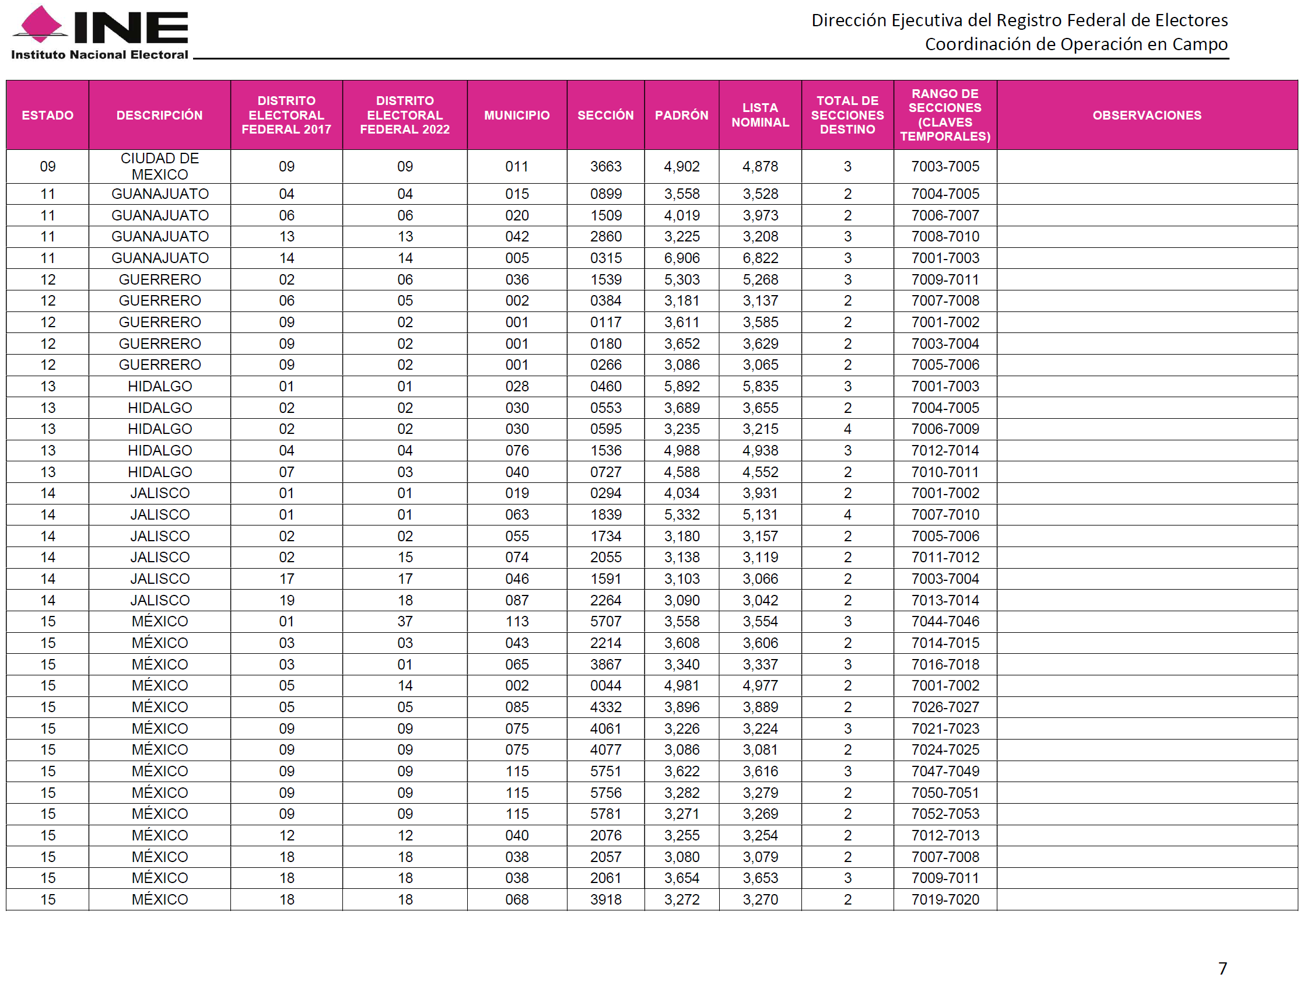The image size is (1310, 981).
Task: Click the RANGO DE SECCIONES header
Action: point(945,115)
